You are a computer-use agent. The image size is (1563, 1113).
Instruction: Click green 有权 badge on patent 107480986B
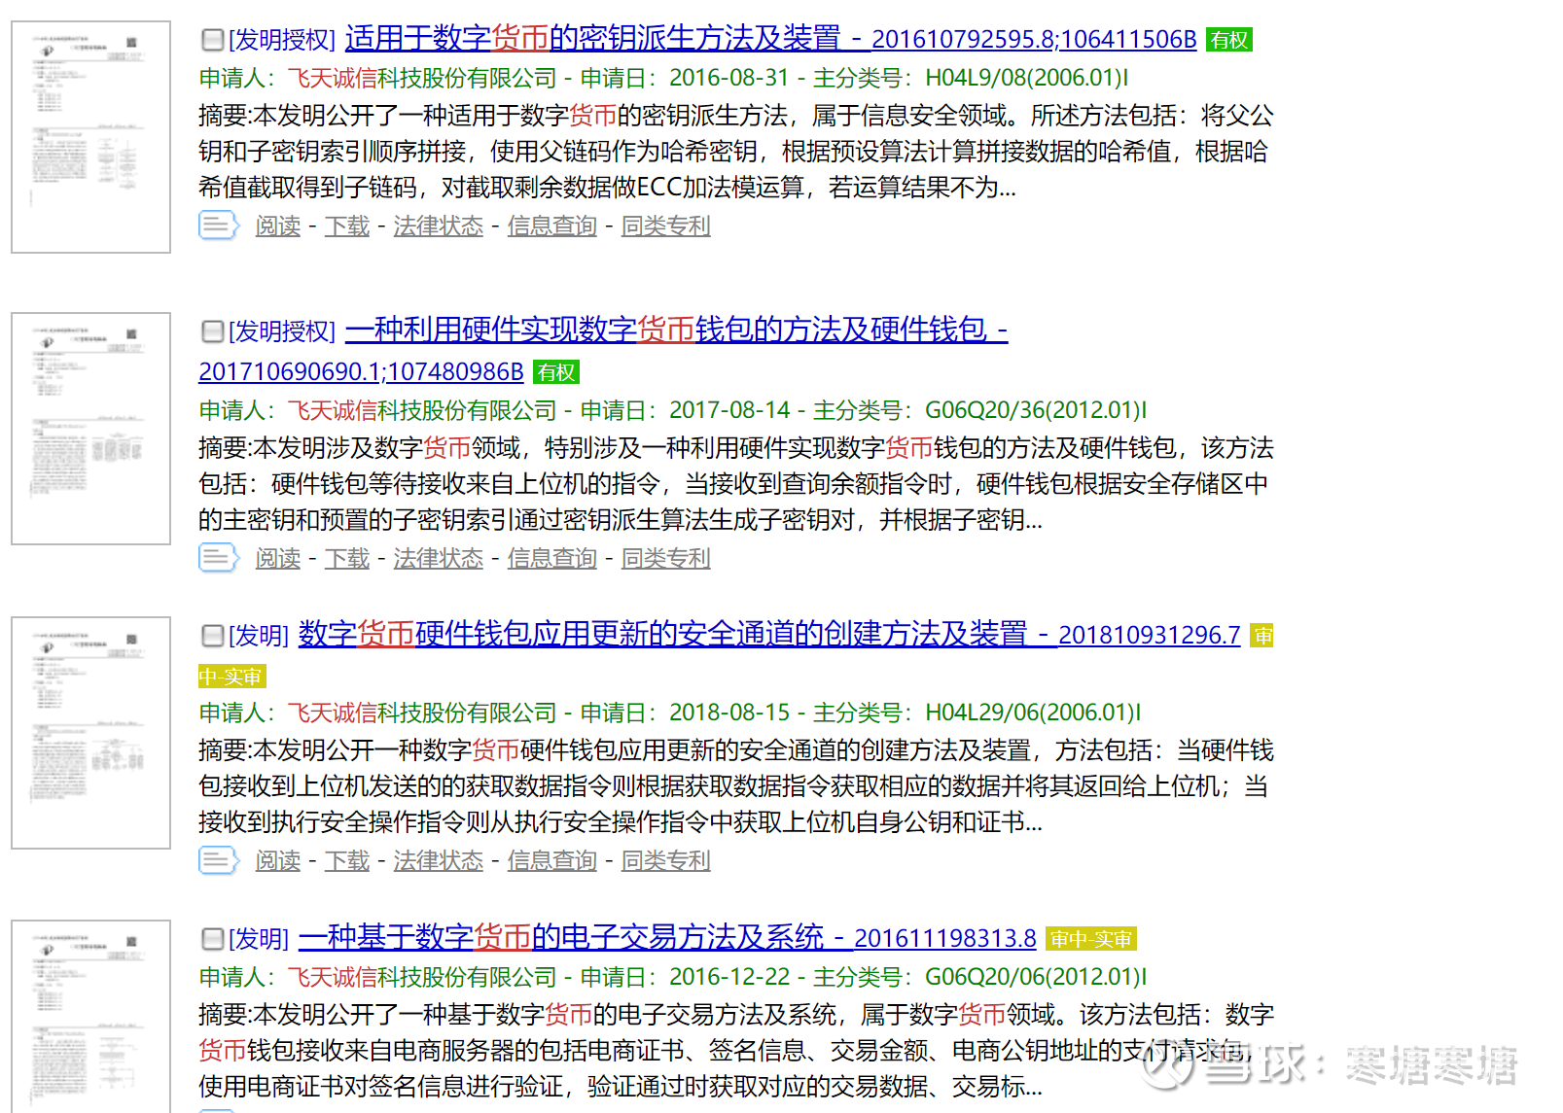coord(556,372)
